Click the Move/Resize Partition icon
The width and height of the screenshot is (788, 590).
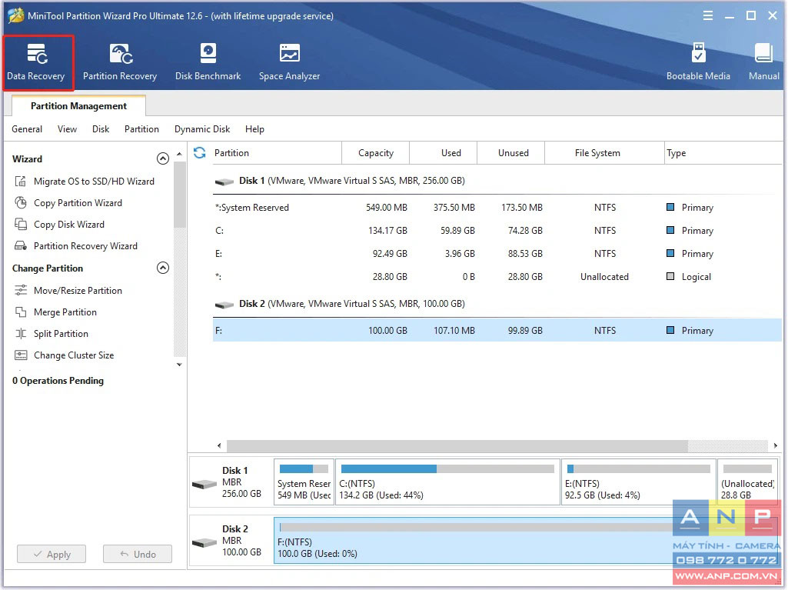pyautogui.click(x=21, y=290)
